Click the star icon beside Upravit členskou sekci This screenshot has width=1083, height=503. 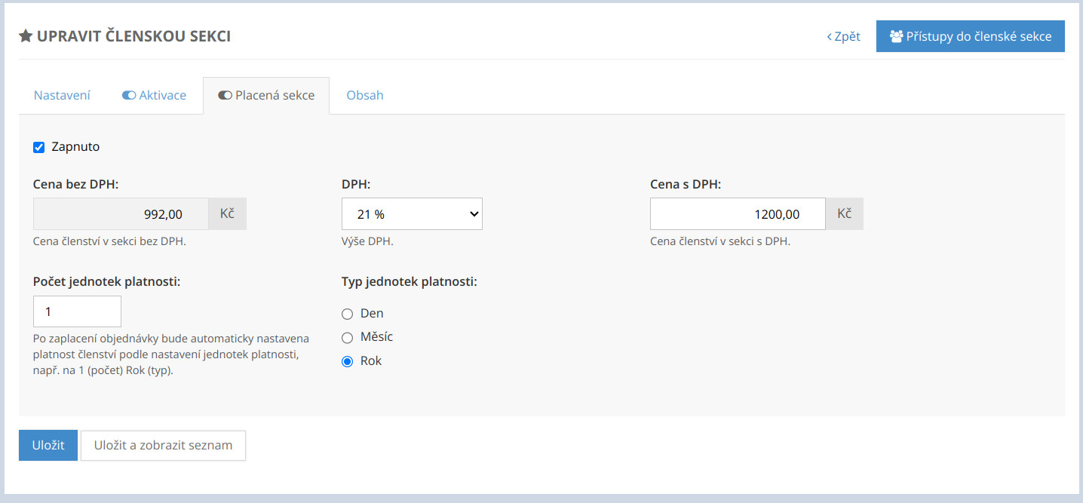point(26,36)
